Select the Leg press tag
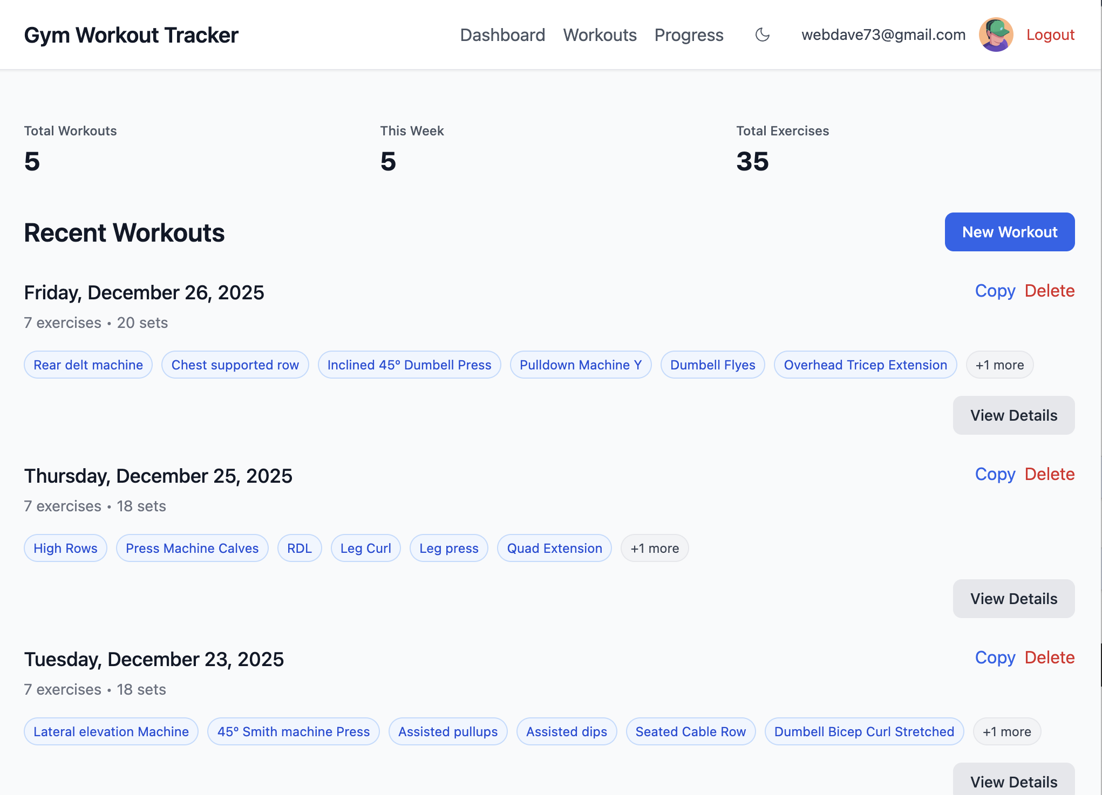 tap(448, 549)
